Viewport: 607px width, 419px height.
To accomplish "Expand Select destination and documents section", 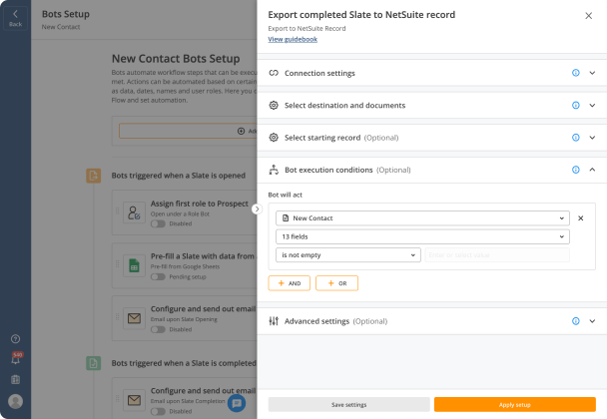I will [x=592, y=105].
